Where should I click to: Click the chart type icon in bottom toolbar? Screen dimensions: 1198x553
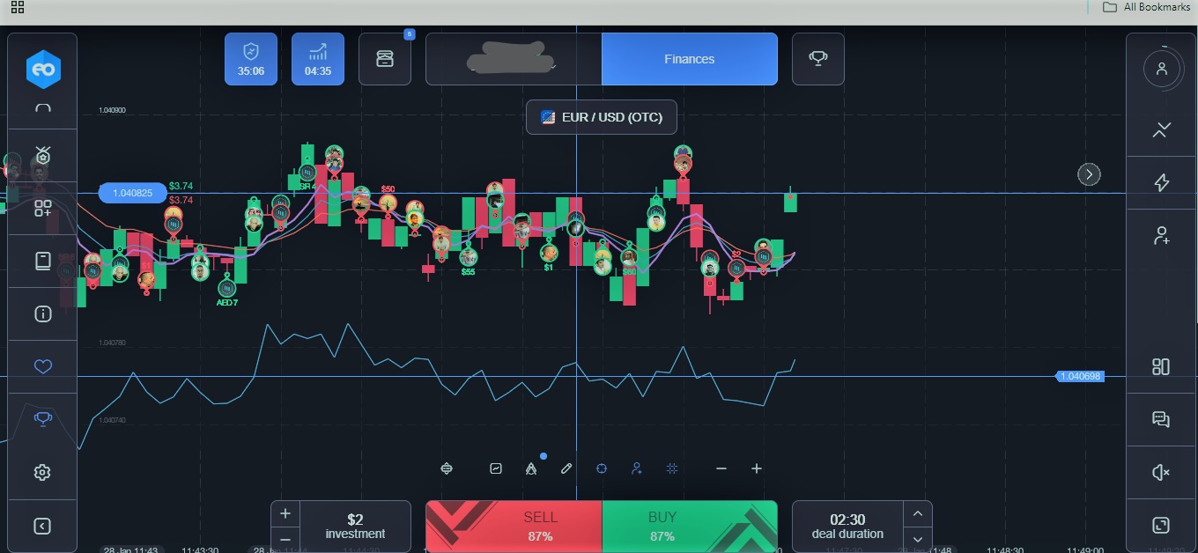click(x=496, y=468)
